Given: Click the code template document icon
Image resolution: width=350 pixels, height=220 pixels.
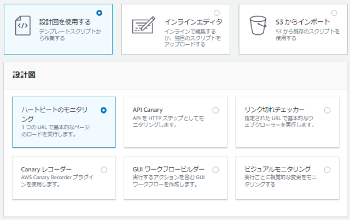Looking at the screenshot, I should pos(23,26).
